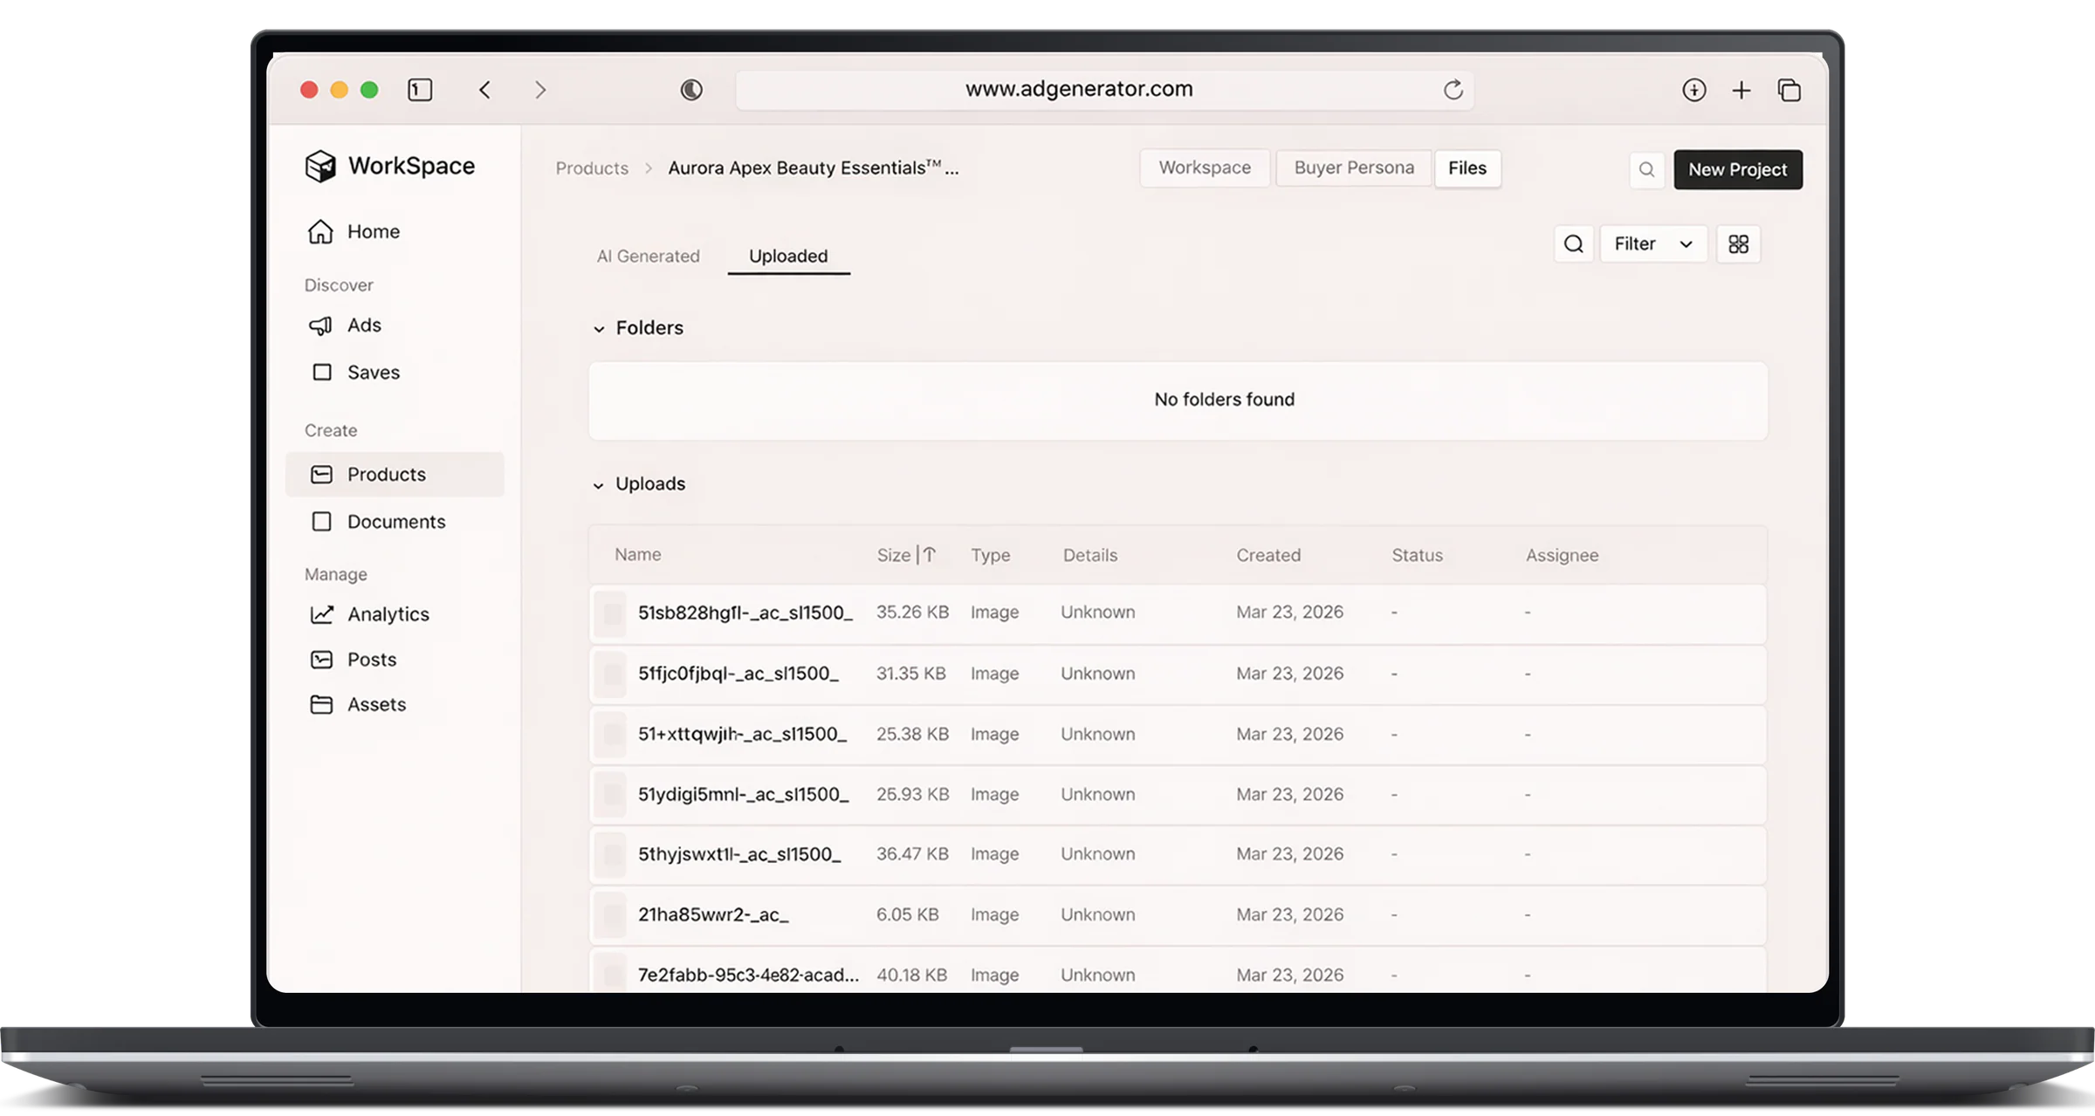Open the Filter dropdown
The image size is (2095, 1116).
(1653, 244)
